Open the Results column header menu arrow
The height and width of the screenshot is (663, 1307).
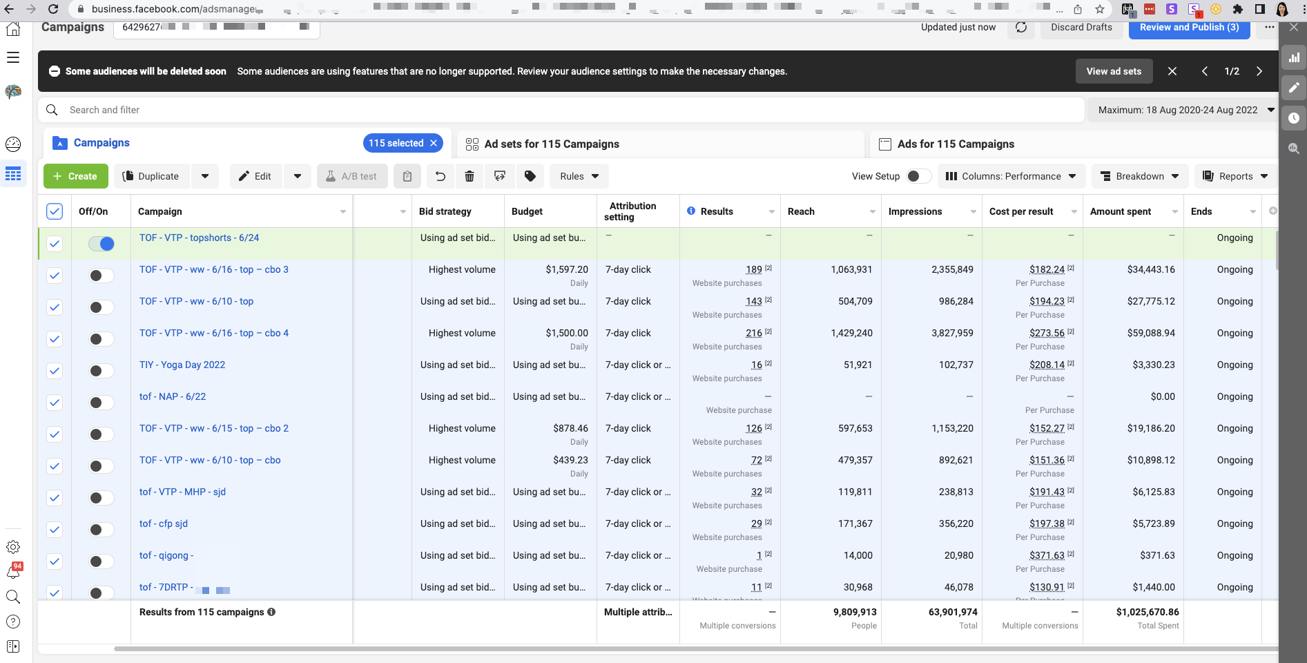772,211
